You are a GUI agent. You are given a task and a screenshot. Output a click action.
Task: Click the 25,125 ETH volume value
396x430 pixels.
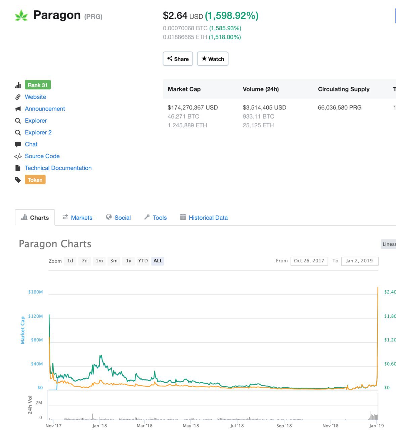click(x=258, y=125)
